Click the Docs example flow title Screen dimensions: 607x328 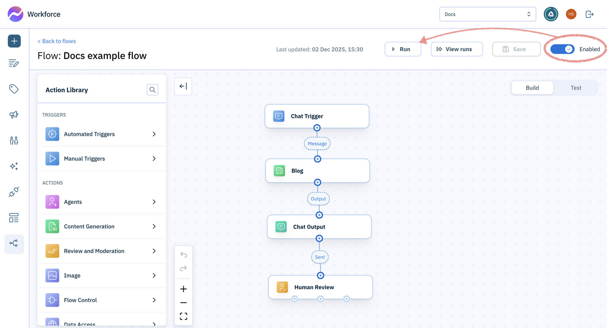(105, 56)
